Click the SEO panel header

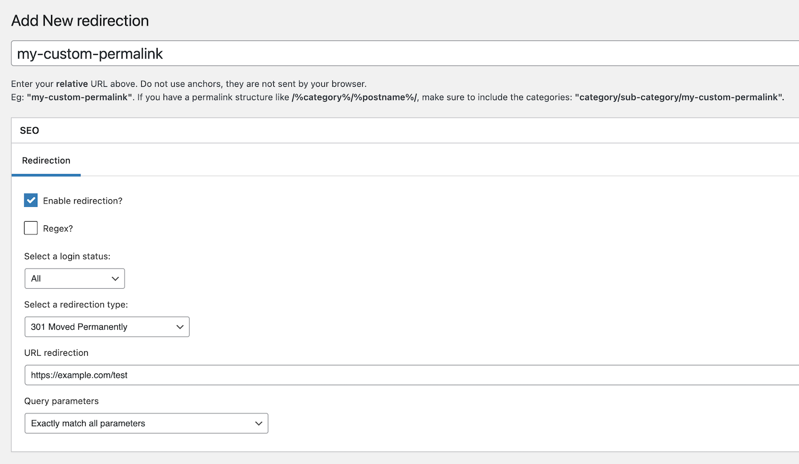coord(405,131)
